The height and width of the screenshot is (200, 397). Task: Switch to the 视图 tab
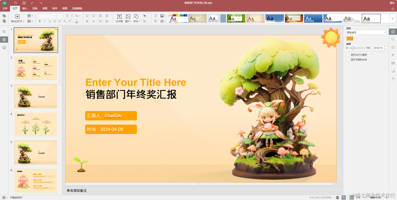[65, 9]
